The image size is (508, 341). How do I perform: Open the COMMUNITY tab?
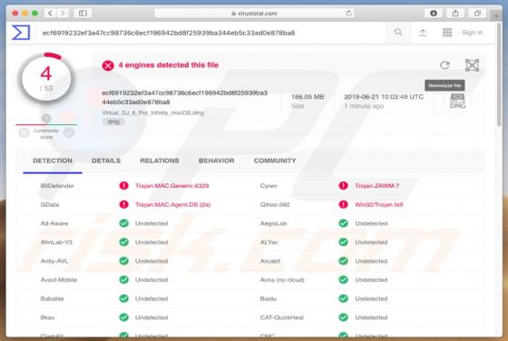click(275, 161)
